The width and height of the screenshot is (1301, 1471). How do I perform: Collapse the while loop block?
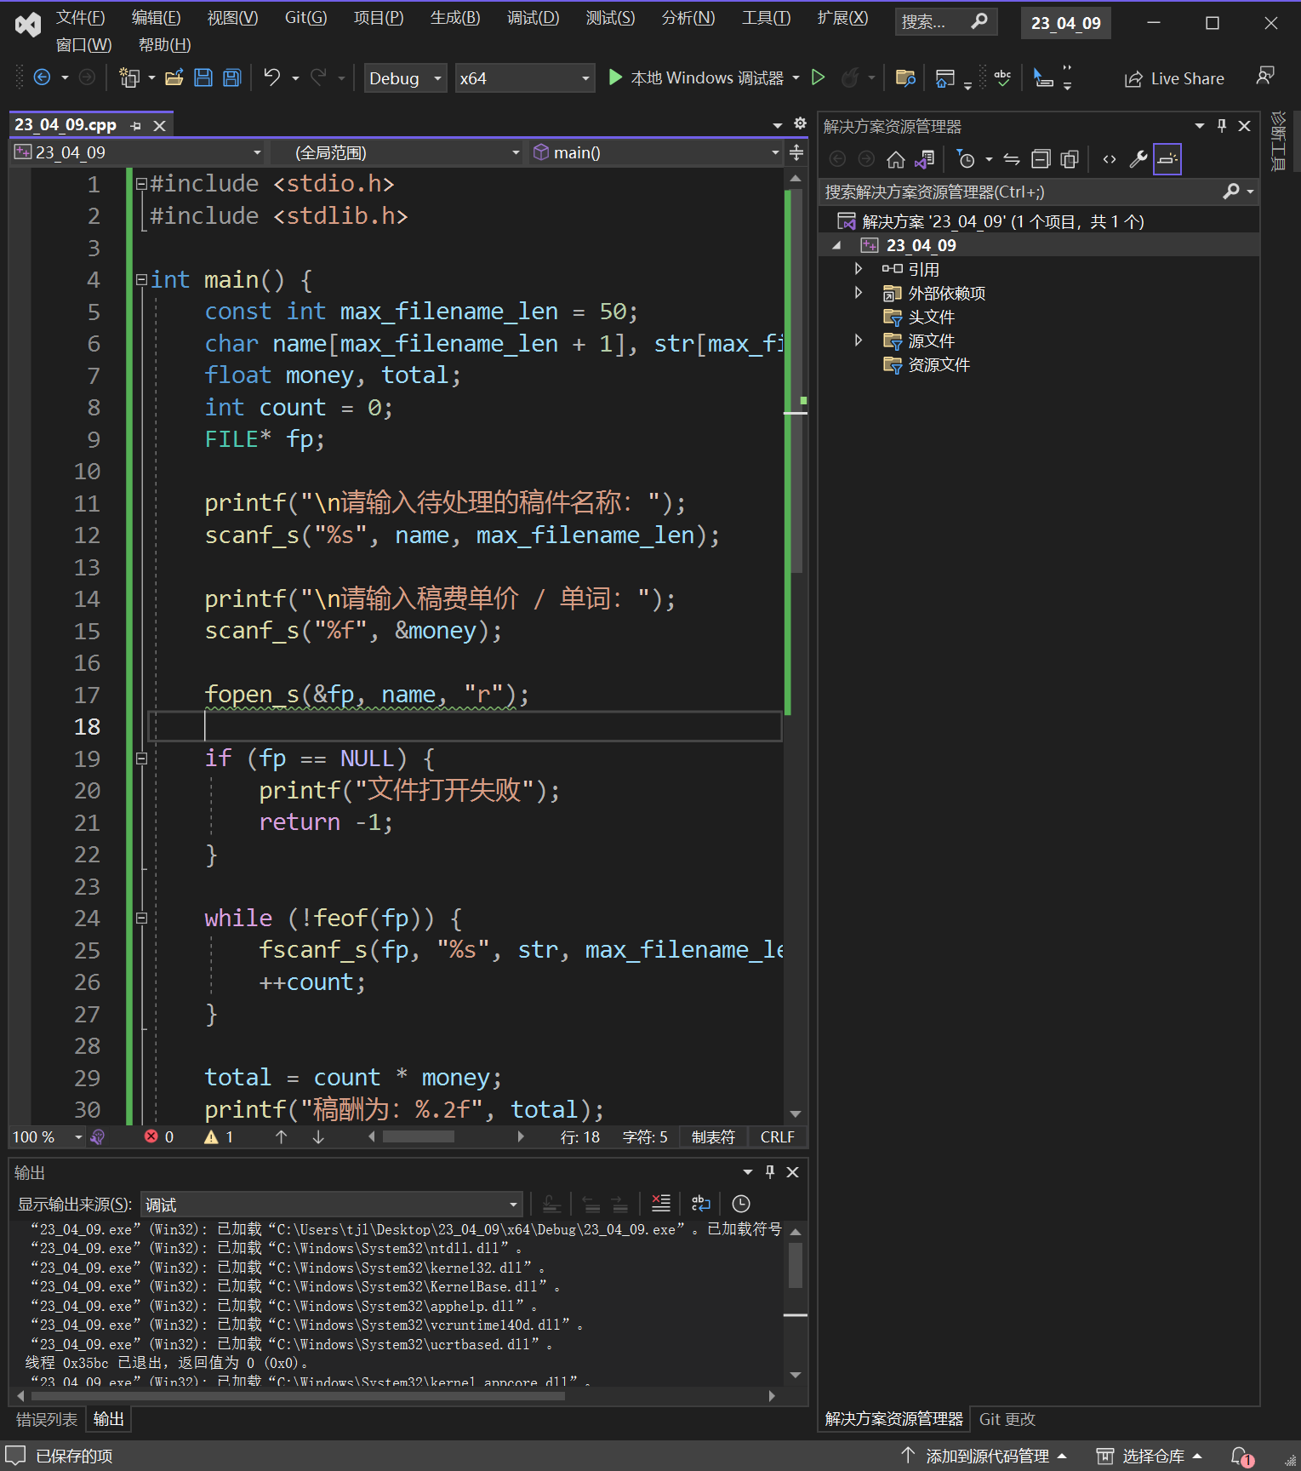(x=142, y=918)
